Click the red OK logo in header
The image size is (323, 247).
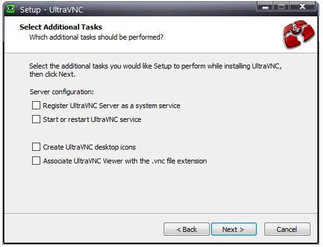click(299, 35)
